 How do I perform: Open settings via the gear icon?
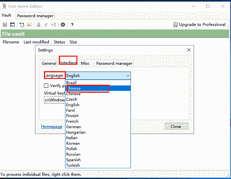63,25
